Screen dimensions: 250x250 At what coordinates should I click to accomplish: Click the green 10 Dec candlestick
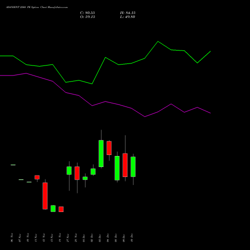click(x=133, y=166)
